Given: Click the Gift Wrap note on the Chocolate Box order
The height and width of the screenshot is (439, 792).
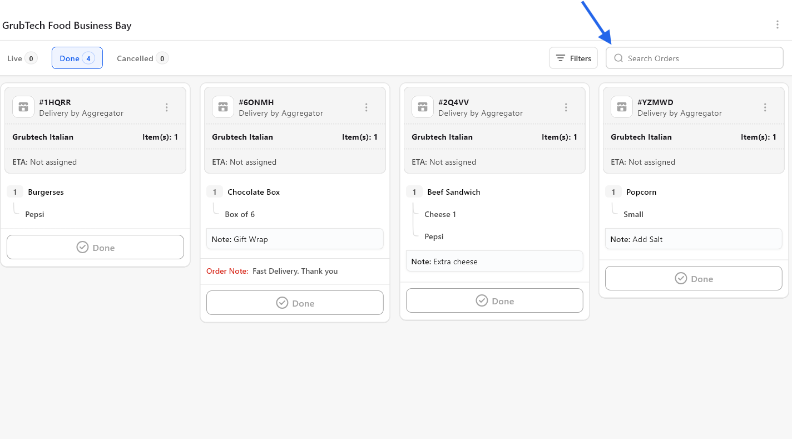Looking at the screenshot, I should click(295, 239).
